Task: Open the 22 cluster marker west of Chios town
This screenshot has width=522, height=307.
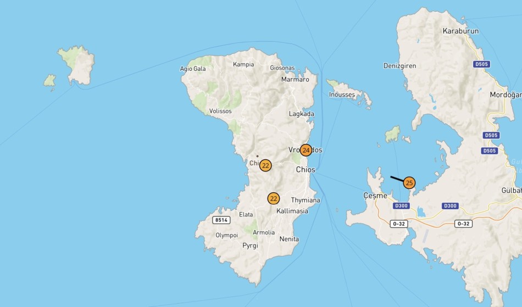Action: 265,165
